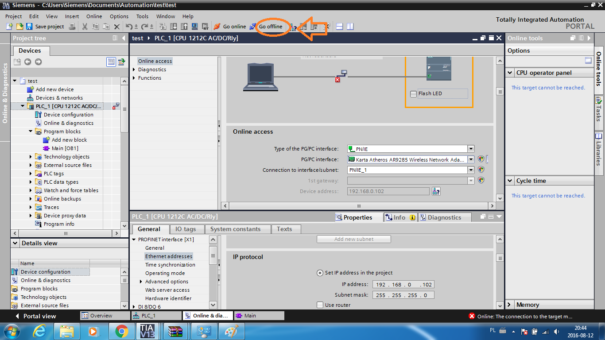This screenshot has width=605, height=340.
Task: Click the split editor horizontally icon
Action: point(340,27)
